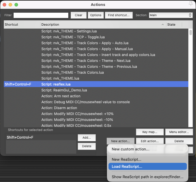Viewport: 196px width, 182px height.
Task: Click the Clear filter button
Action: pyautogui.click(x=79, y=15)
